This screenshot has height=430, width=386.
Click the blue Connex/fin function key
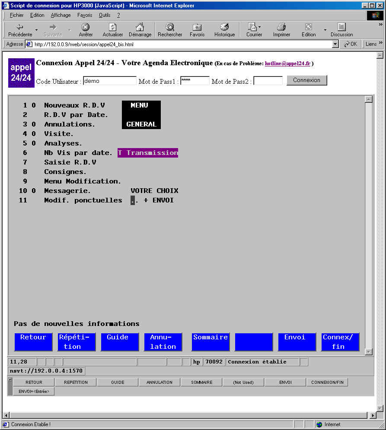pyautogui.click(x=341, y=342)
